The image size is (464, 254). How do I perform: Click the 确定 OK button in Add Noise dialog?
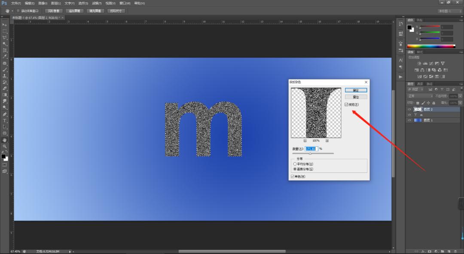(356, 90)
